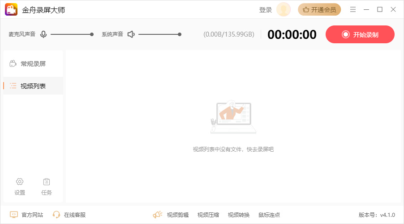The width and height of the screenshot is (404, 224).
Task: Open the hamburger main menu
Action: pos(353,9)
